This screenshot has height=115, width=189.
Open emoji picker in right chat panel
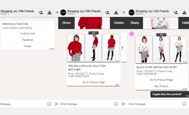point(184,104)
